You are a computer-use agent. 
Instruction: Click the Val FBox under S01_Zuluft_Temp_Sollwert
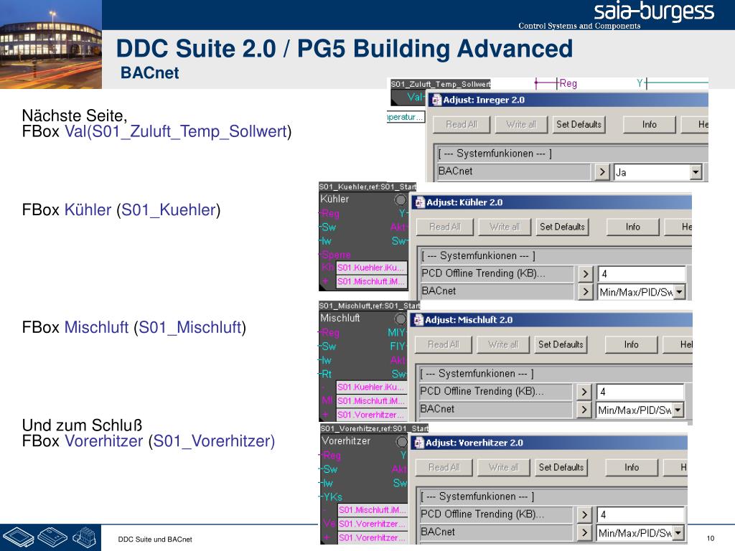pos(408,98)
